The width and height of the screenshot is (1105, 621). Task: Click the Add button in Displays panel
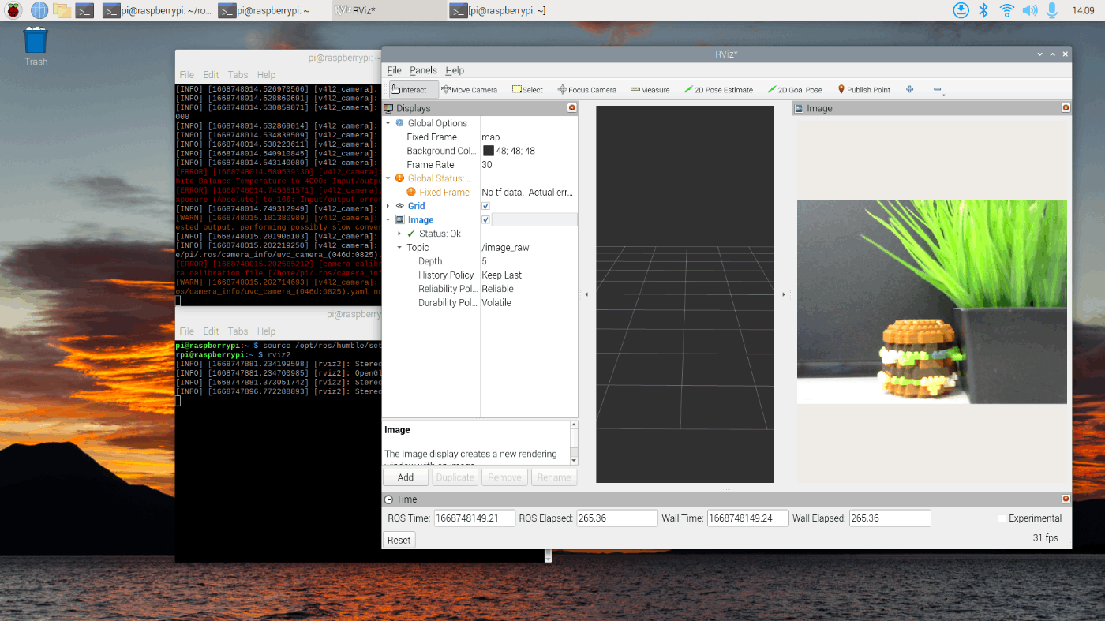pyautogui.click(x=405, y=477)
